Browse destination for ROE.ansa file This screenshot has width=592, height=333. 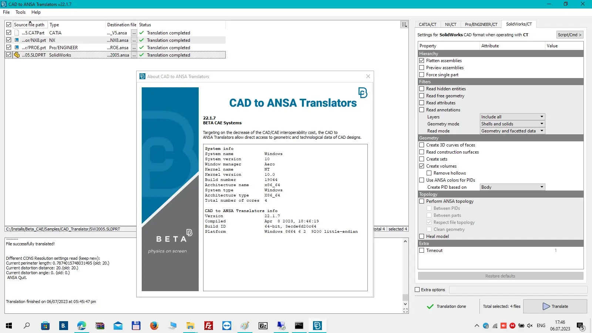coord(134,47)
